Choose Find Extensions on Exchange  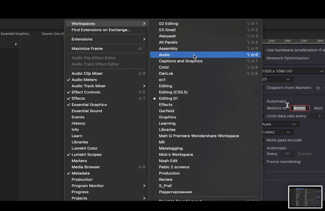[x=107, y=30]
